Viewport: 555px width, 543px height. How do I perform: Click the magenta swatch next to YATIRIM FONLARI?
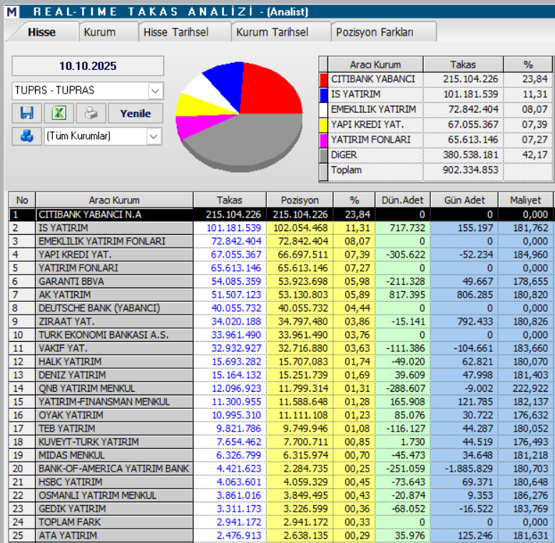click(324, 140)
